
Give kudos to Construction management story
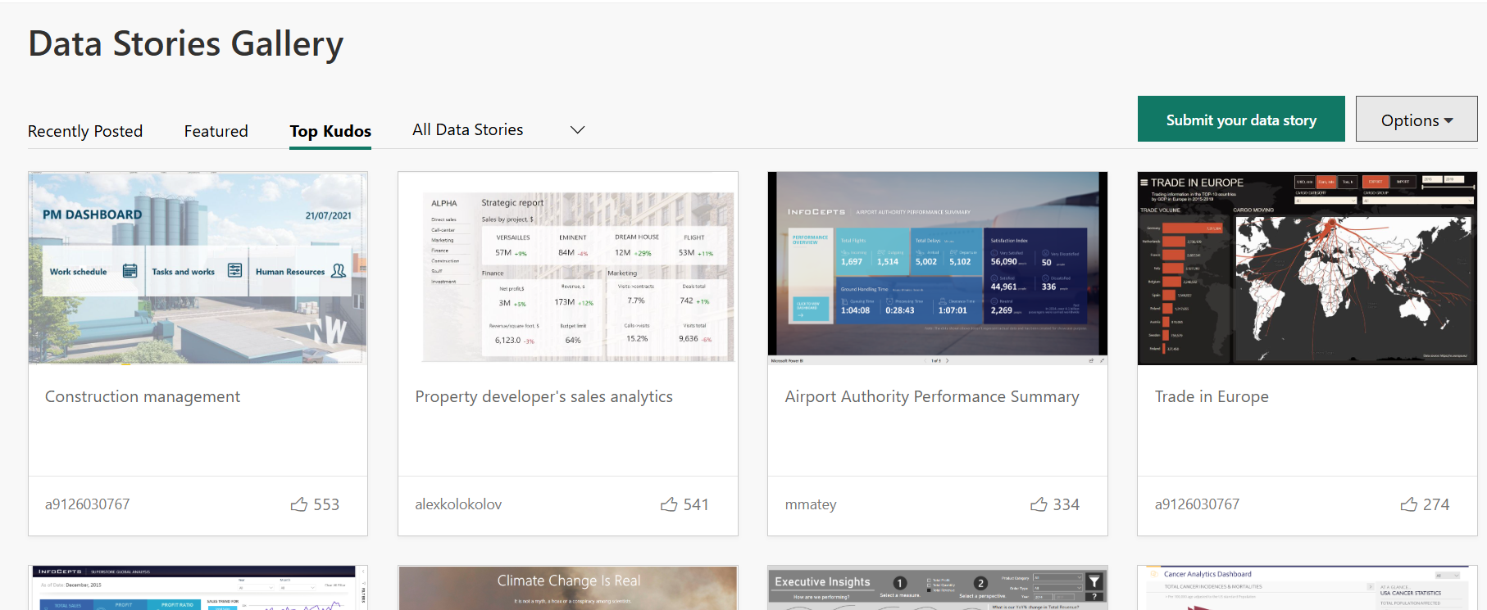click(x=299, y=504)
